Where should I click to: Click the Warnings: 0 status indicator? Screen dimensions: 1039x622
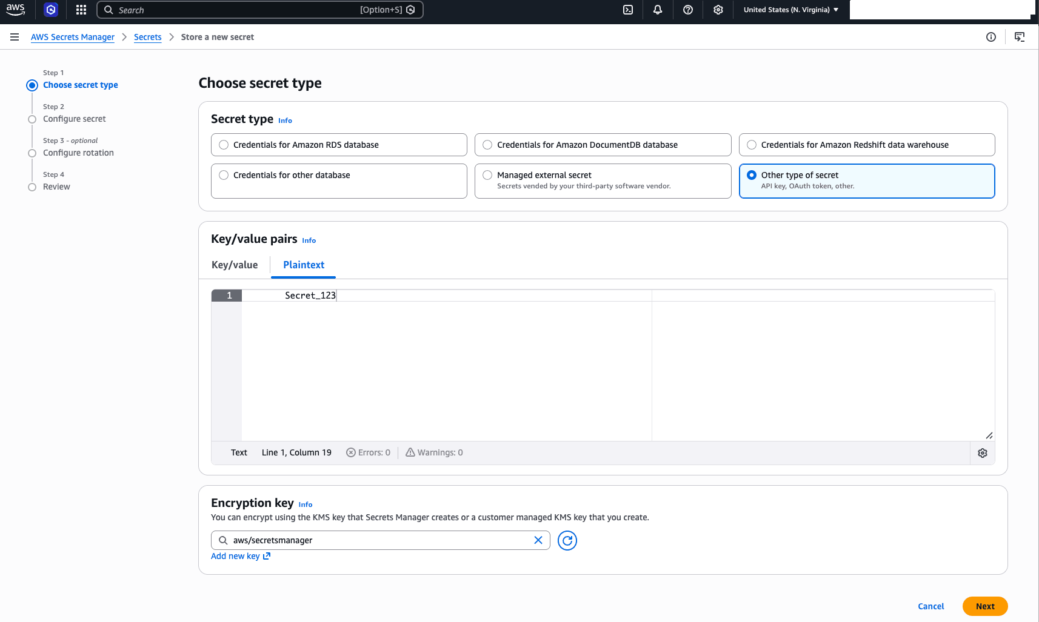point(435,452)
